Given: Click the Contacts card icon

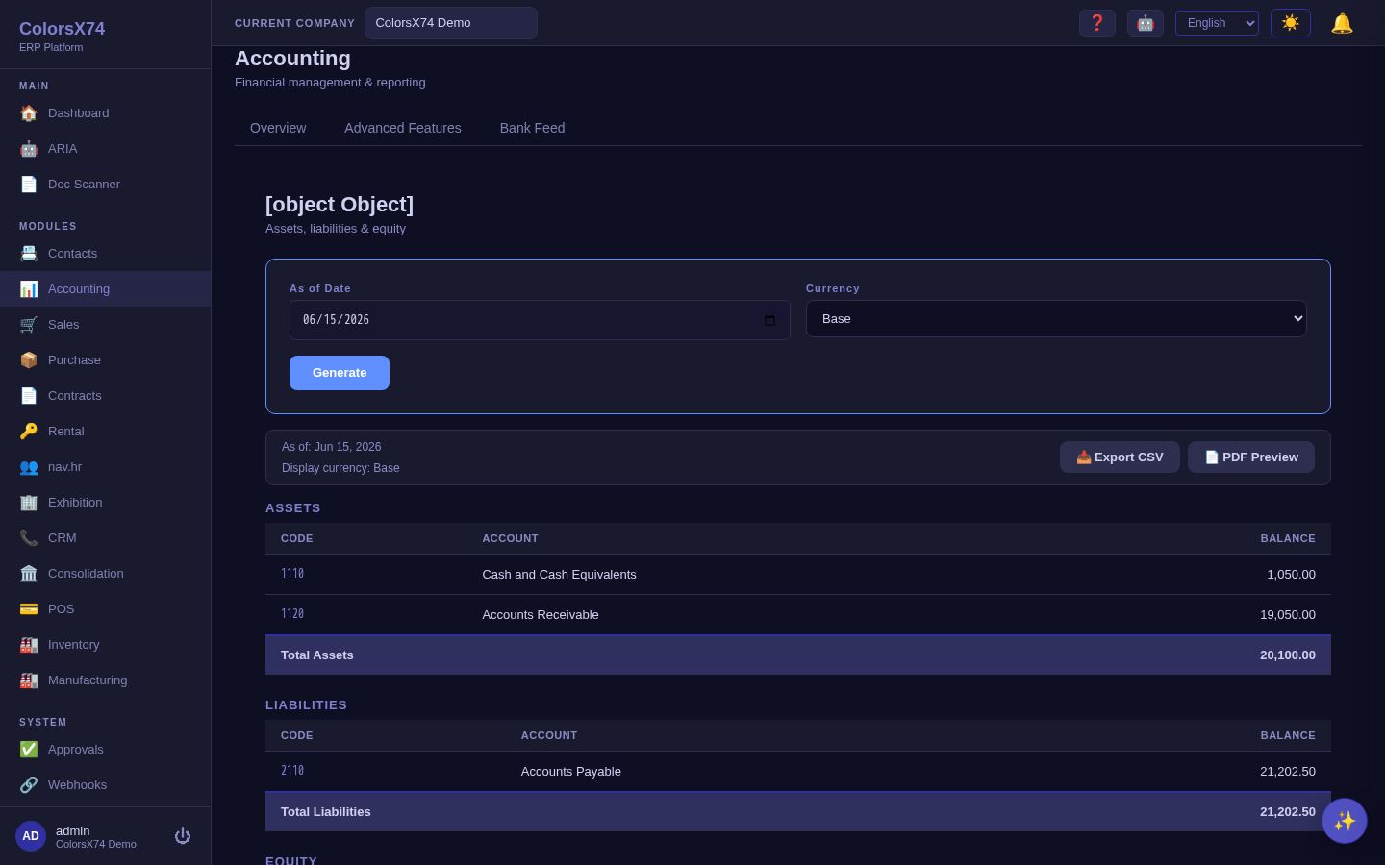Looking at the screenshot, I should coord(29,254).
